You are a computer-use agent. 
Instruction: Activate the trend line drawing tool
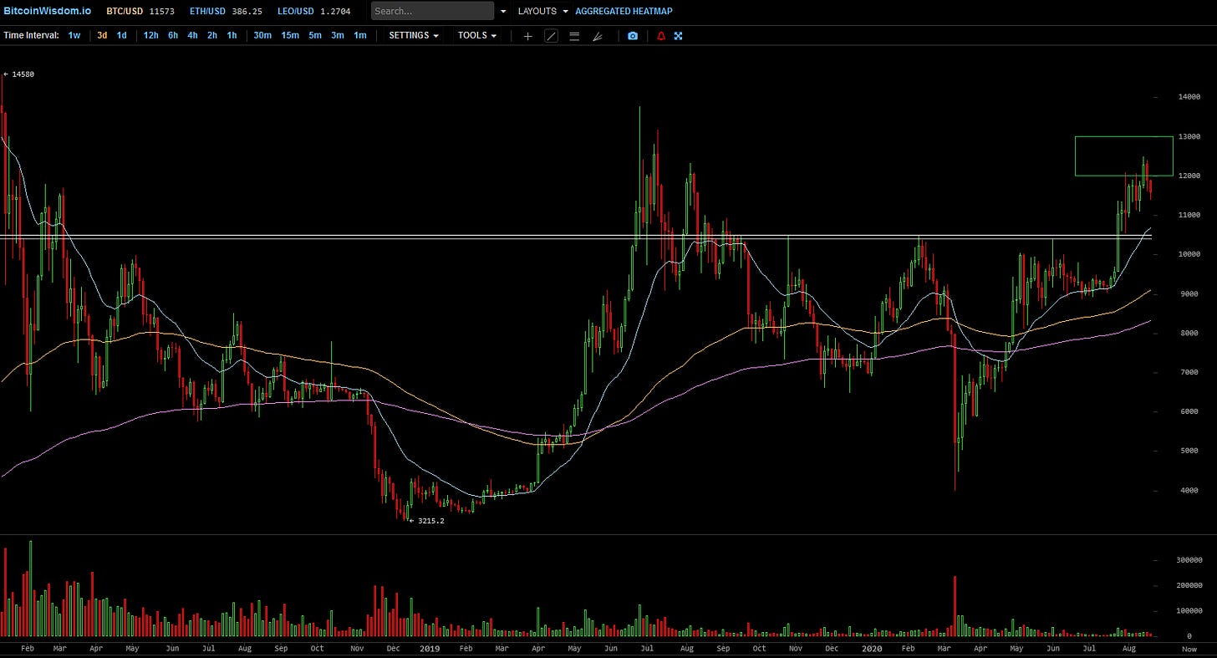[551, 36]
